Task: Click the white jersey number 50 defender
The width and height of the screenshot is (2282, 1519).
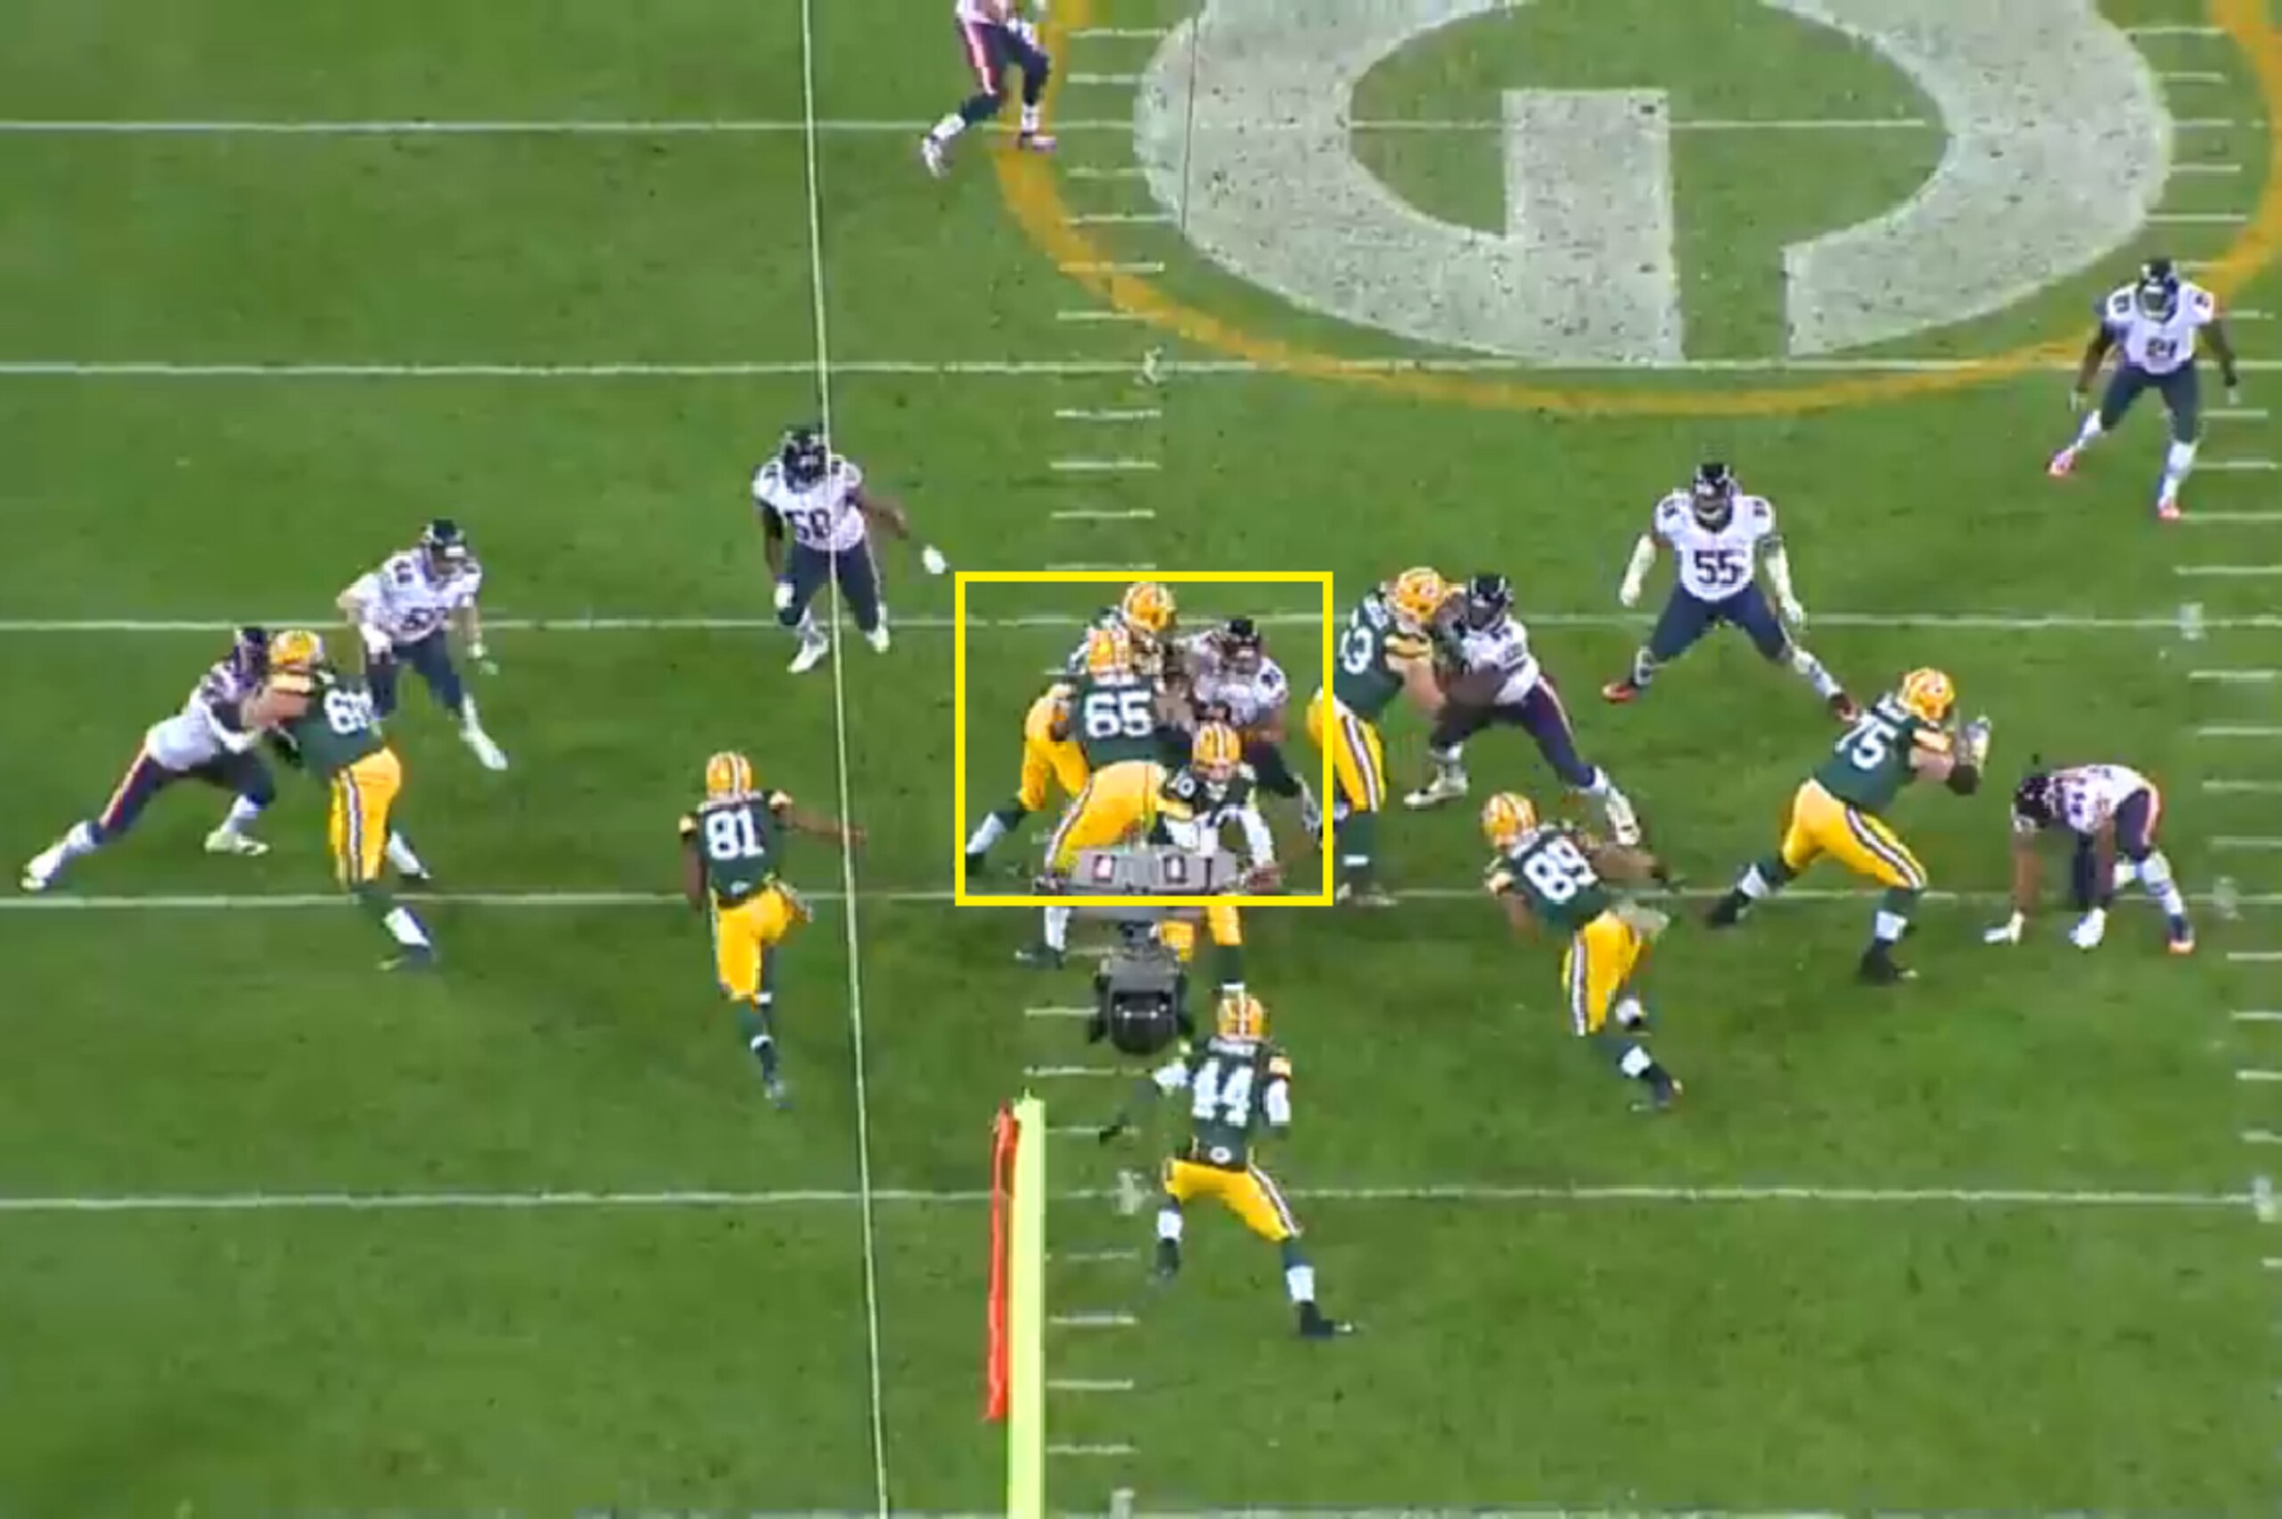Action: (x=829, y=548)
